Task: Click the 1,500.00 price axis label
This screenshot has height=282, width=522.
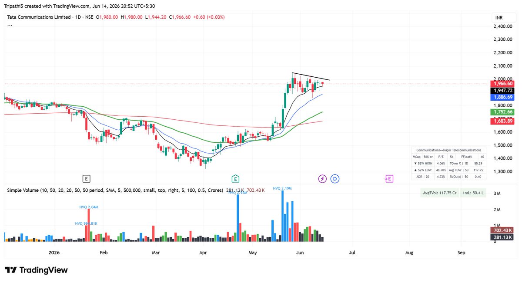Action: 502,145
